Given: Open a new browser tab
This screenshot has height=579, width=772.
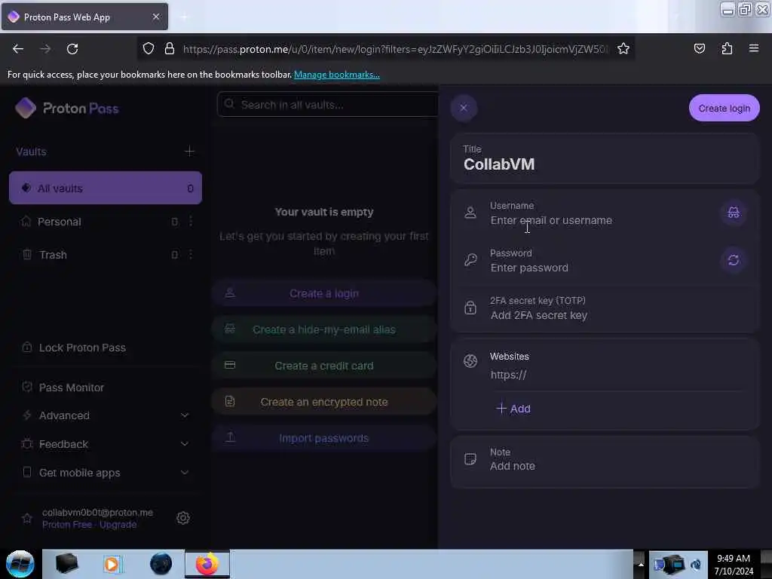Looking at the screenshot, I should click(x=184, y=17).
